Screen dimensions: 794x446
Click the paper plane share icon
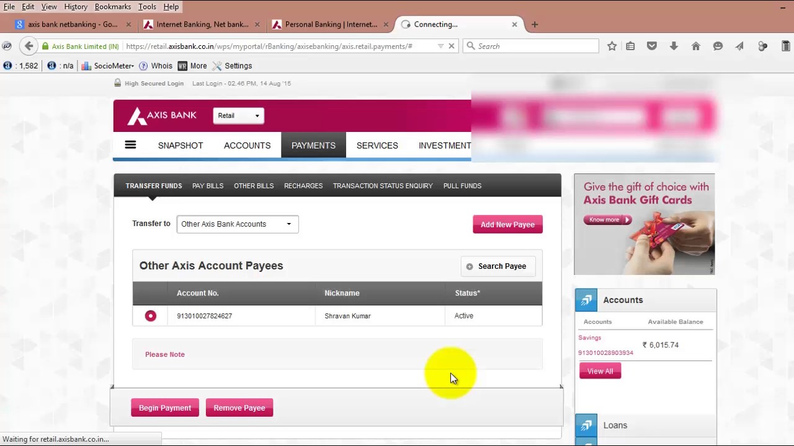[739, 46]
